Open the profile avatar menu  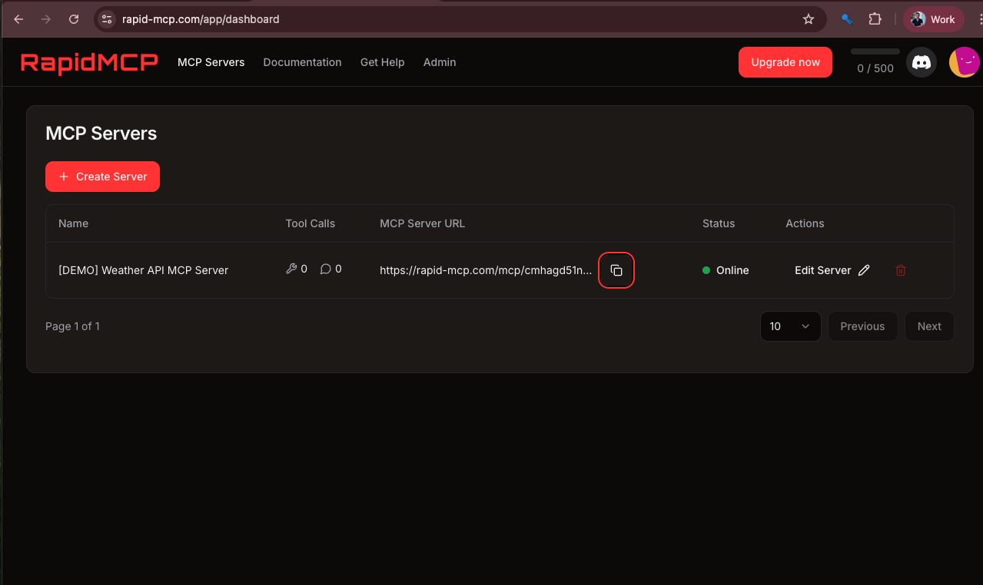(x=964, y=62)
